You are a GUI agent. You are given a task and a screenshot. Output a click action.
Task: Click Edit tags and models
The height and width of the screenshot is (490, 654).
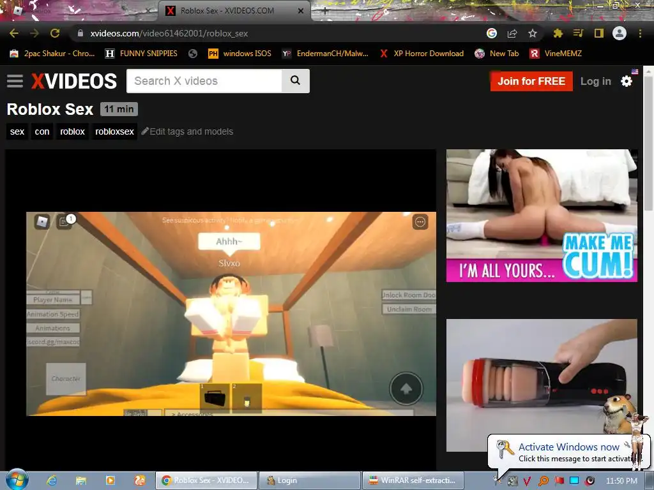click(x=187, y=131)
